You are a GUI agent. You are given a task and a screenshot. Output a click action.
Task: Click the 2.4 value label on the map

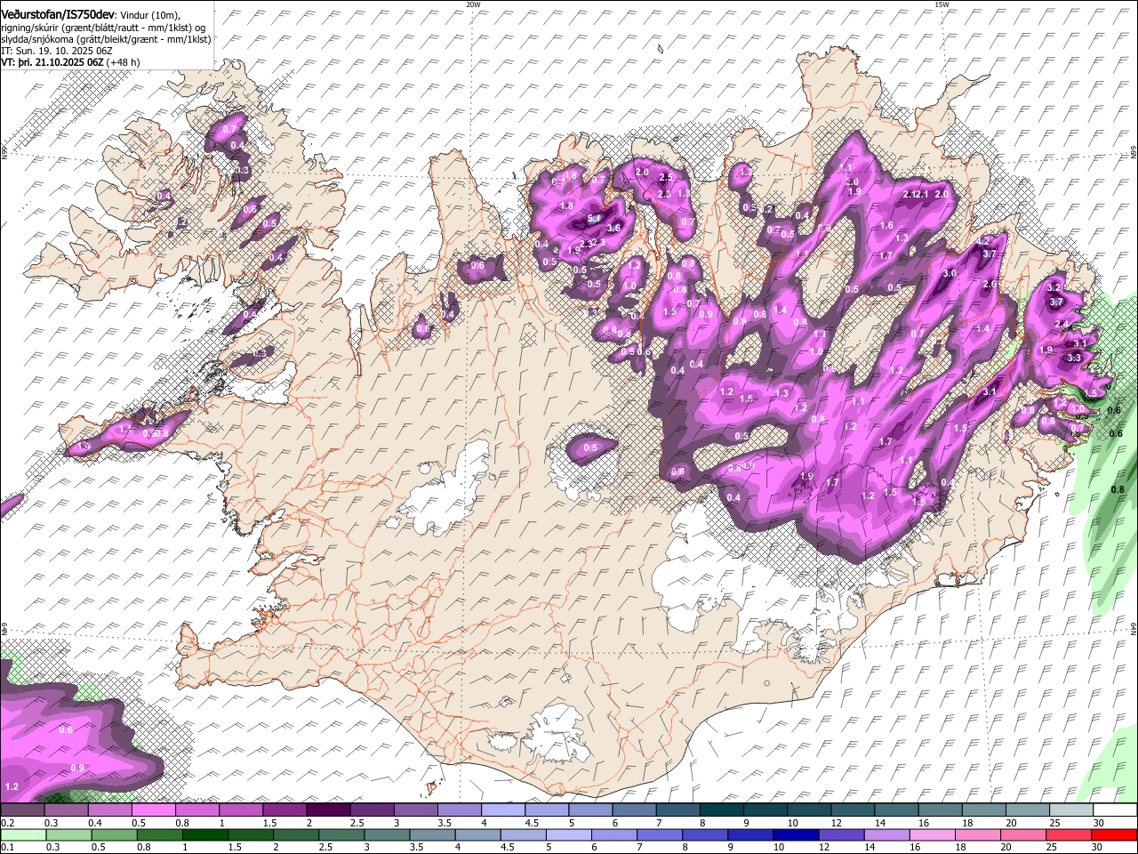point(1062,324)
